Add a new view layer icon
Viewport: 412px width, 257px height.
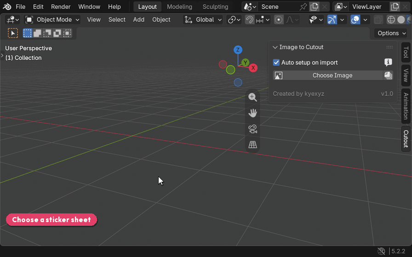(x=395, y=6)
